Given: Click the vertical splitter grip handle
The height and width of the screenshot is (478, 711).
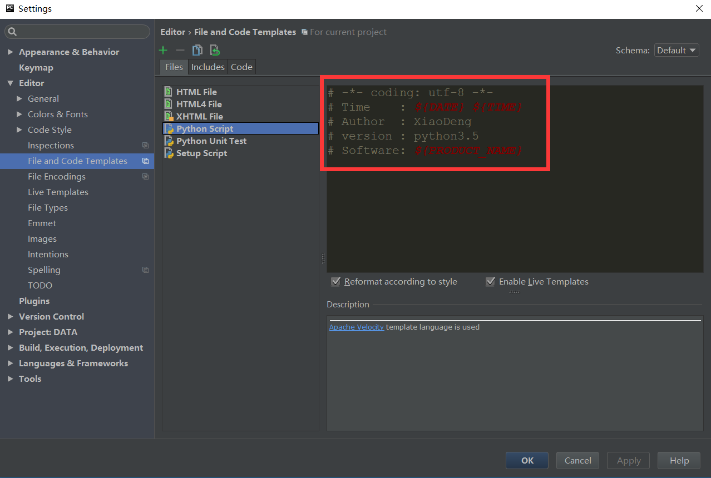Looking at the screenshot, I should click(x=323, y=258).
